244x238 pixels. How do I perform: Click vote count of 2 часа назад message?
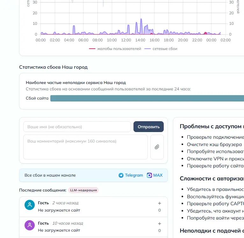click(160, 210)
